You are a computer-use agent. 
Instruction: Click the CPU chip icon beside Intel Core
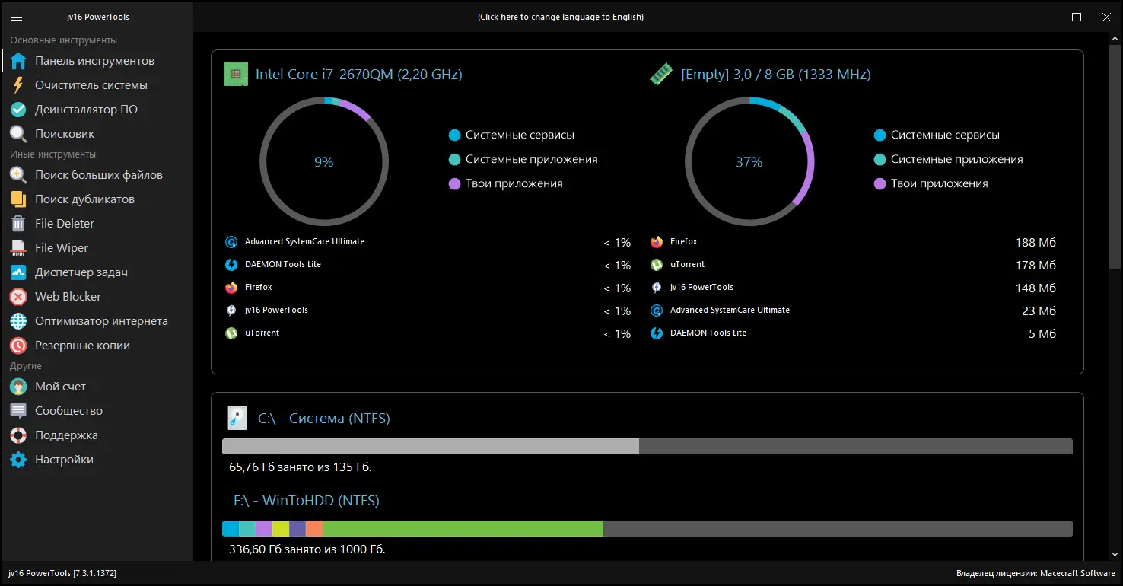pos(236,75)
